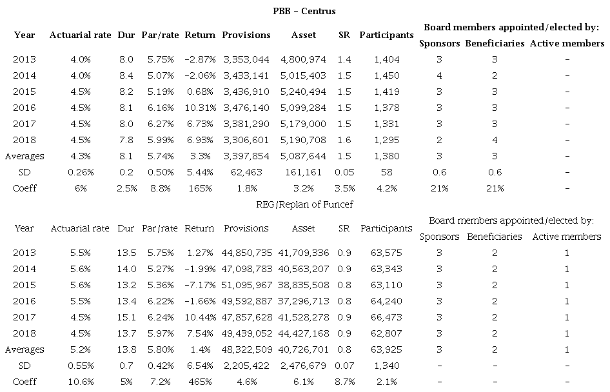Select the 165% coefficient cell
The height and width of the screenshot is (392, 610).
199,188
